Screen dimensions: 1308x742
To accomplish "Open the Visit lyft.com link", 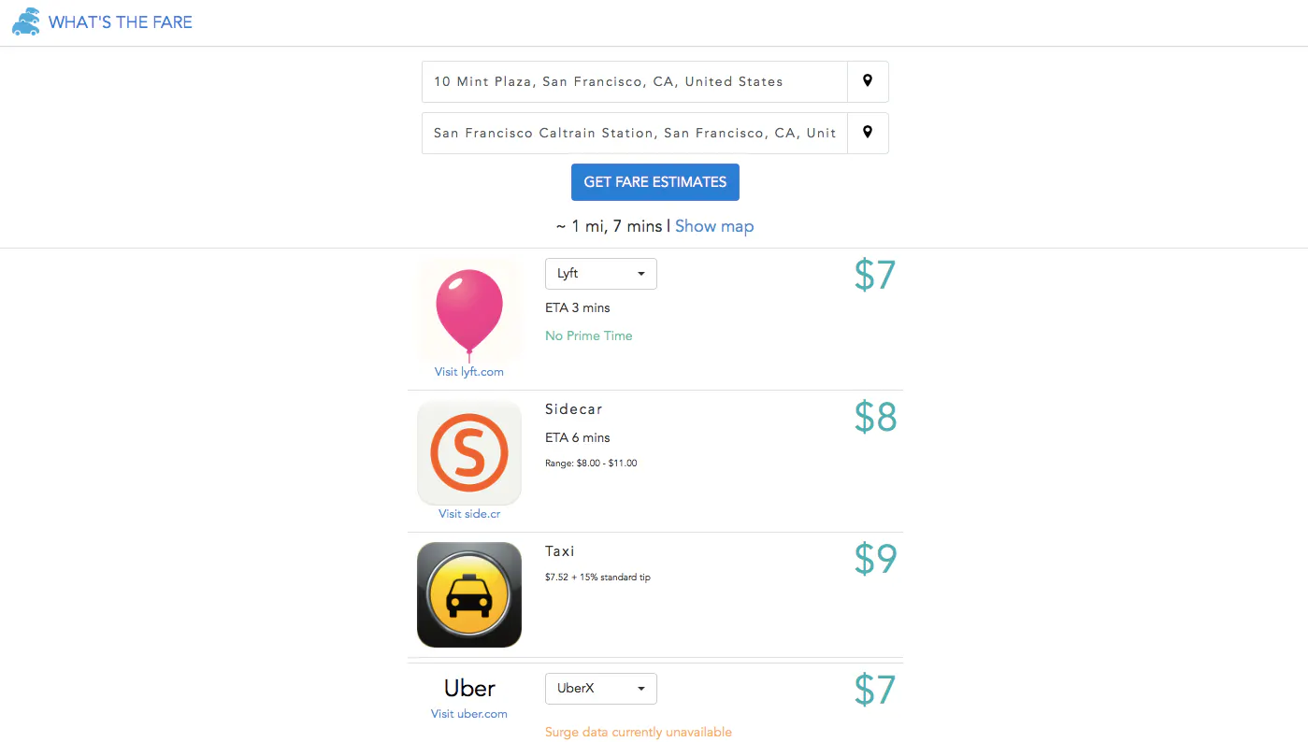I will click(469, 372).
